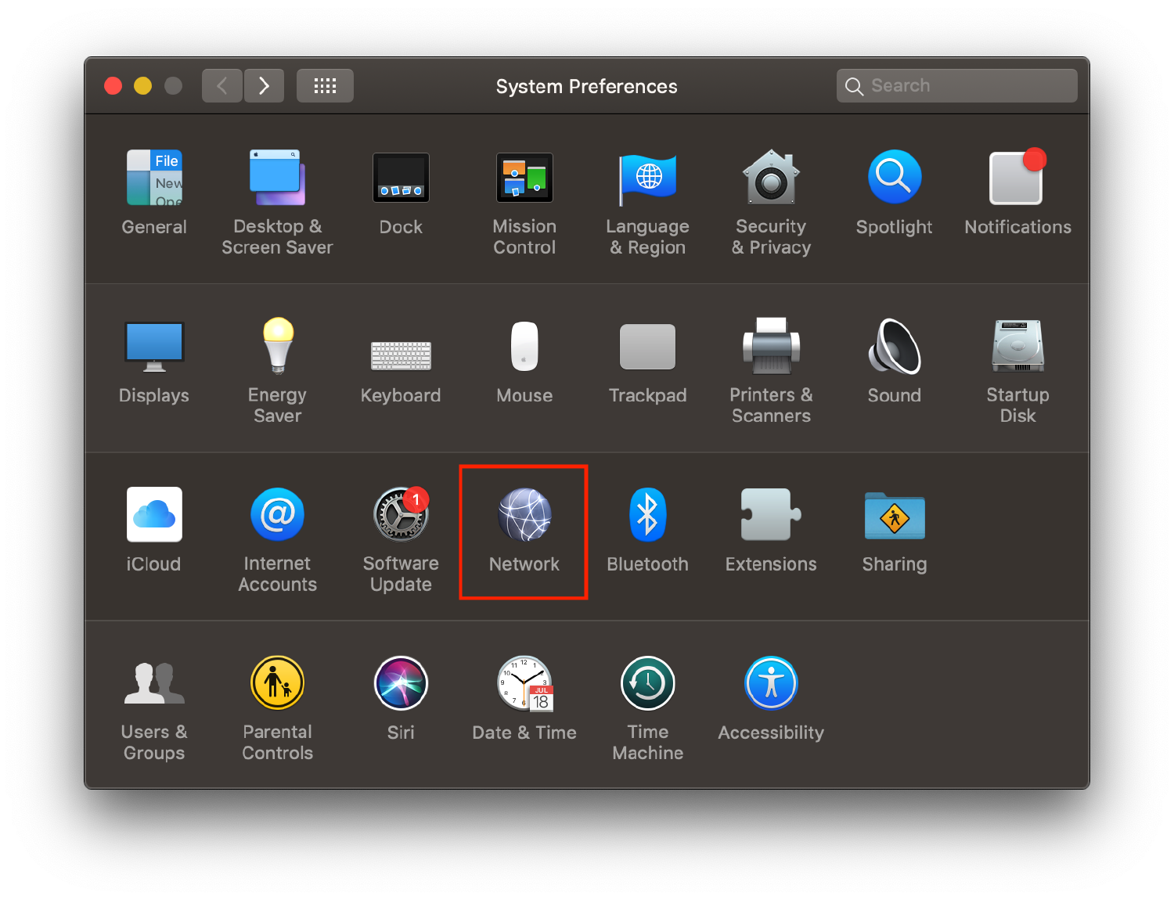Go forward using the forward arrow

pyautogui.click(x=264, y=85)
